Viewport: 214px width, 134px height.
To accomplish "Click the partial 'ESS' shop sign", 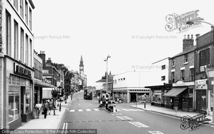I will coord(45,72).
